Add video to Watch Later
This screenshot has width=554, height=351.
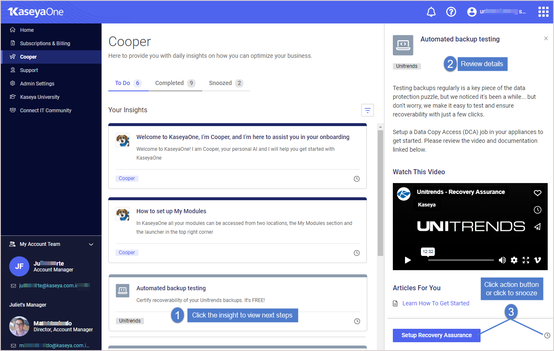538,210
